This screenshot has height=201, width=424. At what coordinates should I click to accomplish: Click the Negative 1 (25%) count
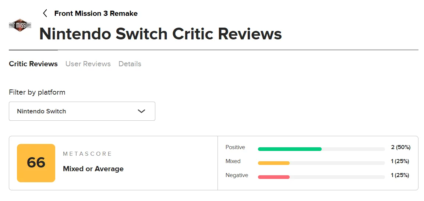400,175
